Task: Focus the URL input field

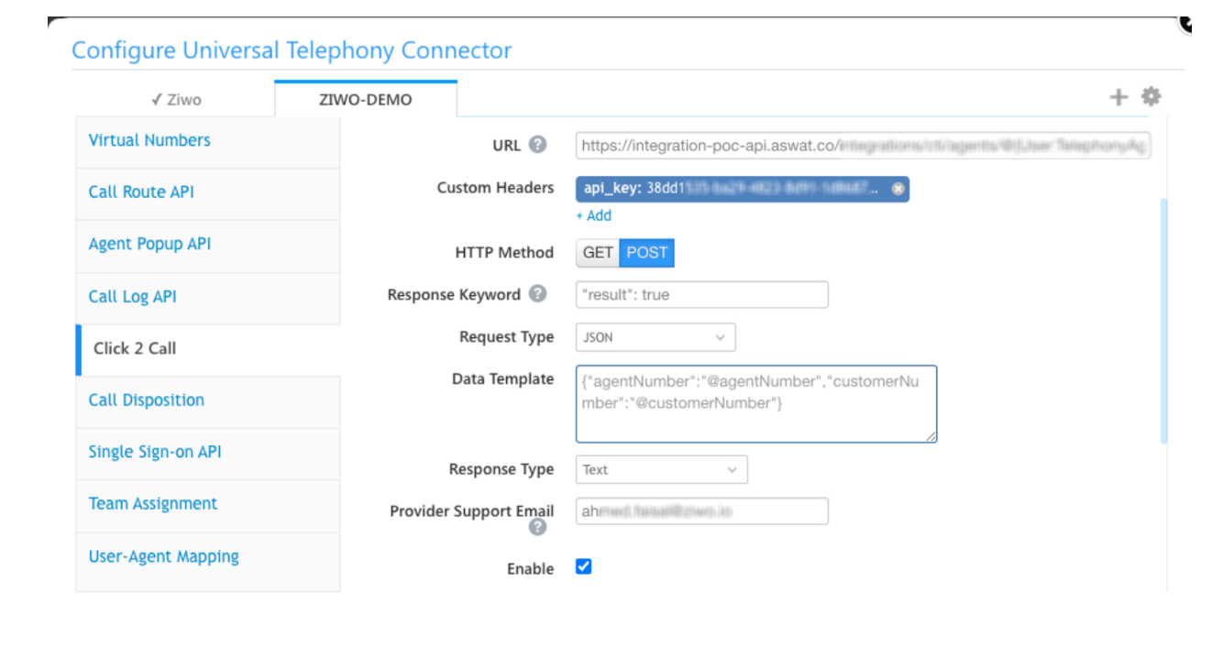Action: point(863,145)
